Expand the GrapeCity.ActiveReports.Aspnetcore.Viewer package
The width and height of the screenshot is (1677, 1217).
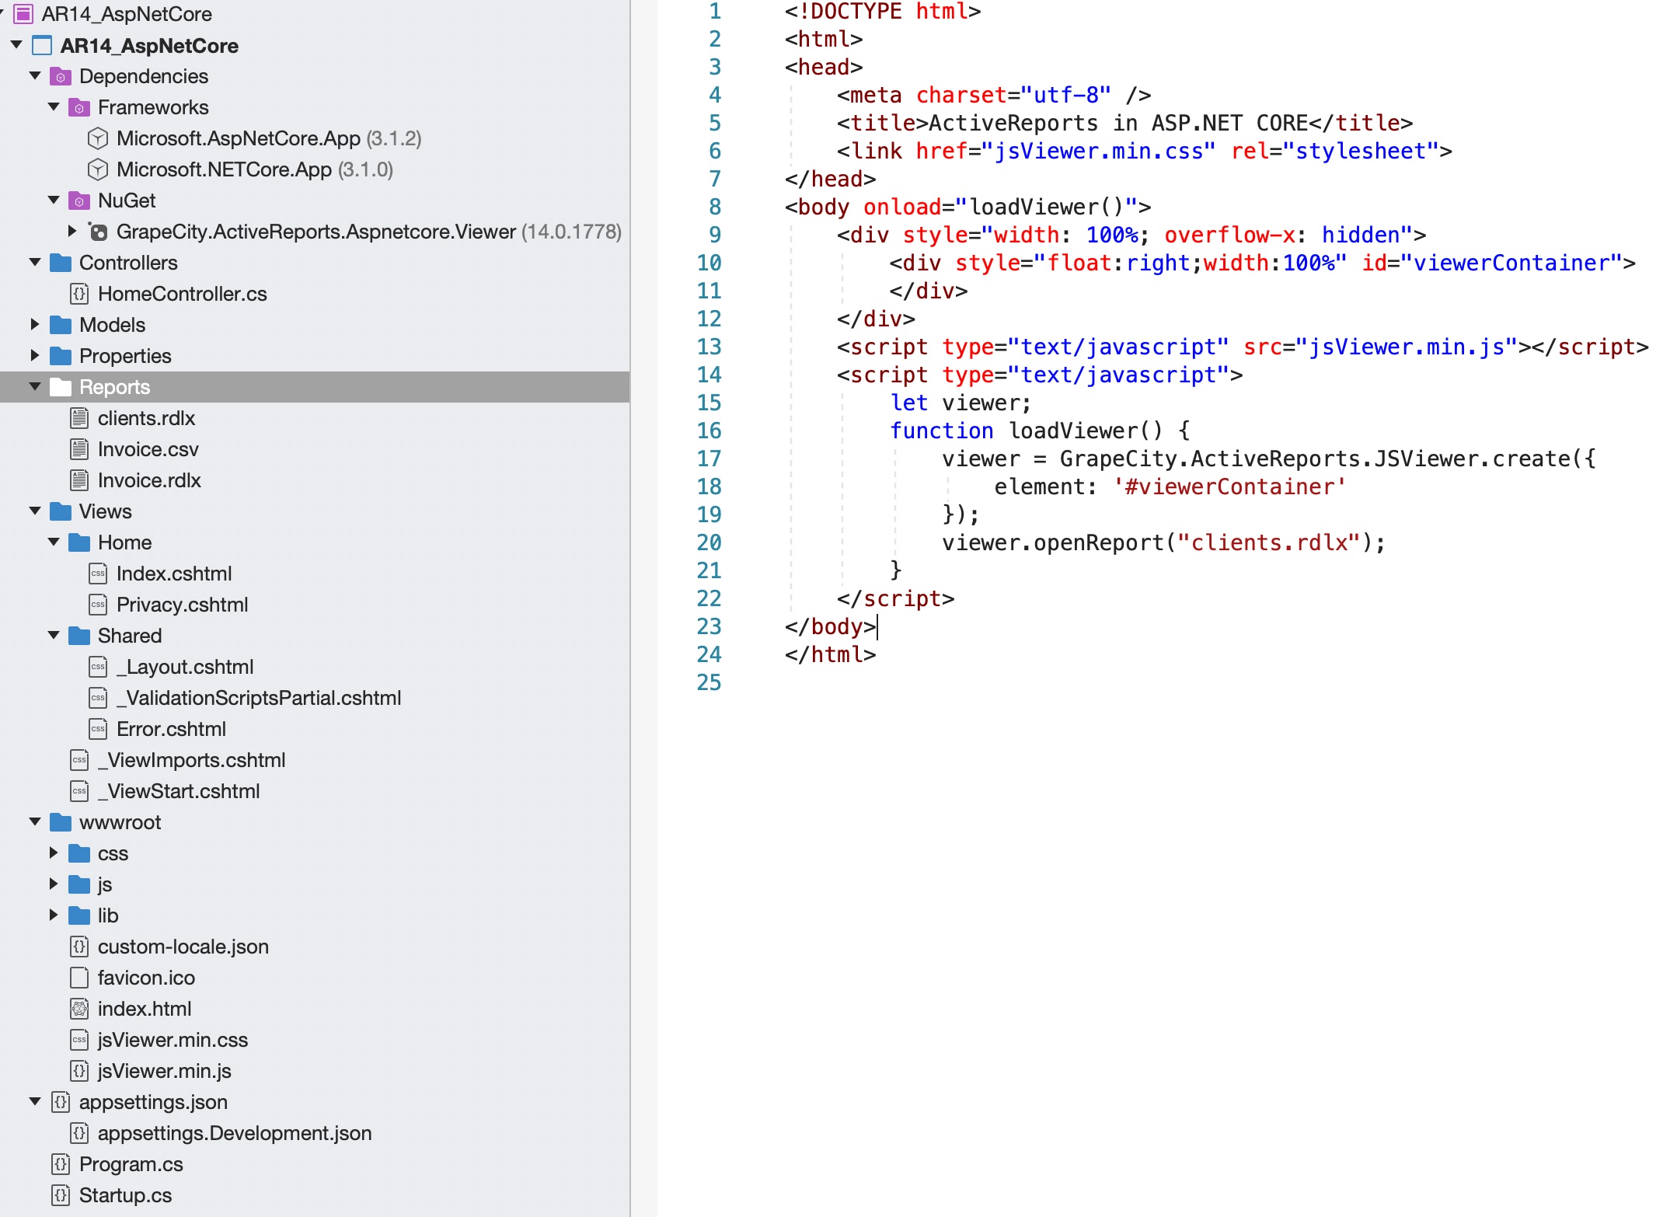71,232
